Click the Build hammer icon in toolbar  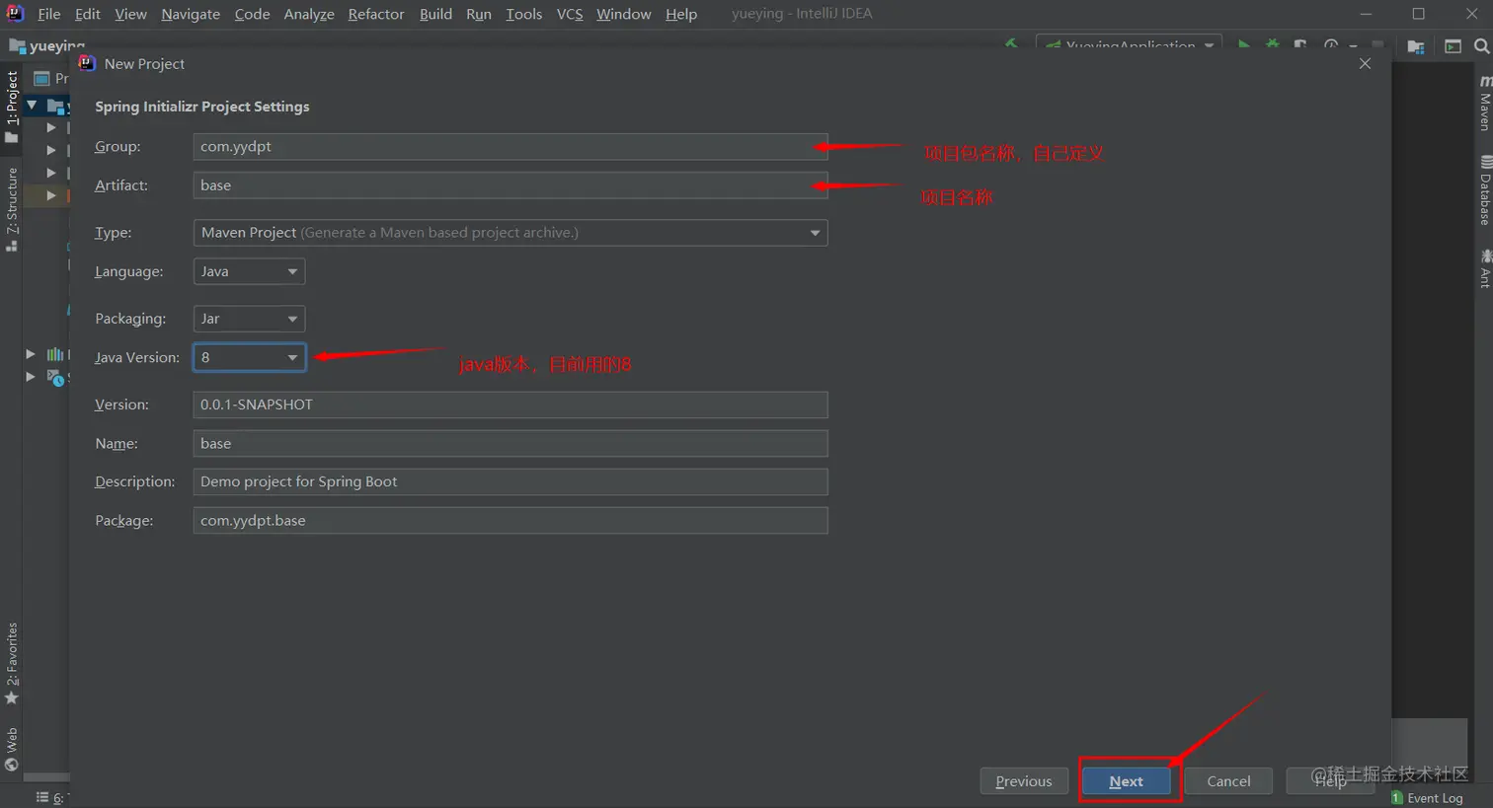click(1011, 45)
